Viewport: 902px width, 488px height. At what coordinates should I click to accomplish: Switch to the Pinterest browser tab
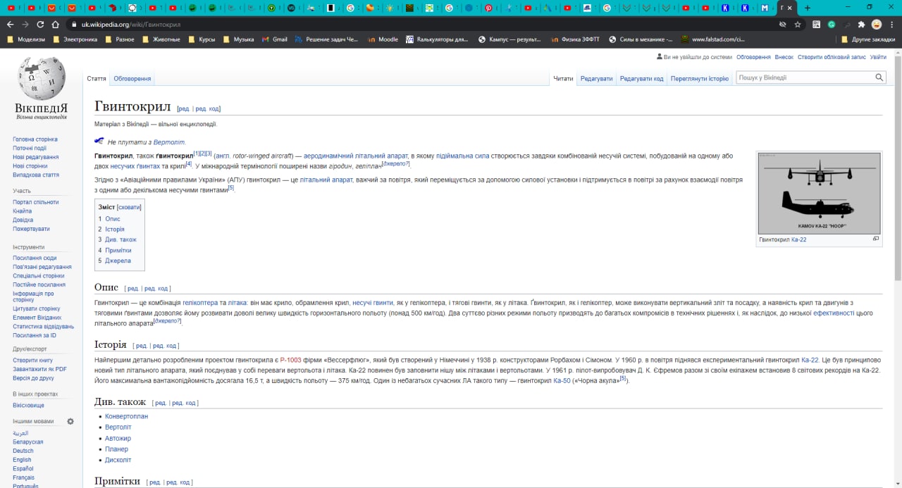coord(489,8)
